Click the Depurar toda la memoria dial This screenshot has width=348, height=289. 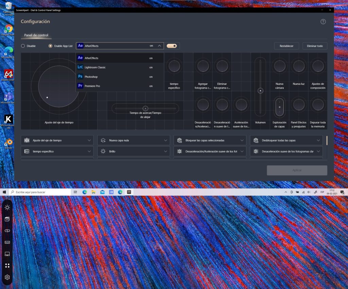tap(318, 105)
